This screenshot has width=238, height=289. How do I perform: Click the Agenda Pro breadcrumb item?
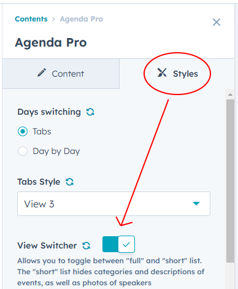coord(82,19)
